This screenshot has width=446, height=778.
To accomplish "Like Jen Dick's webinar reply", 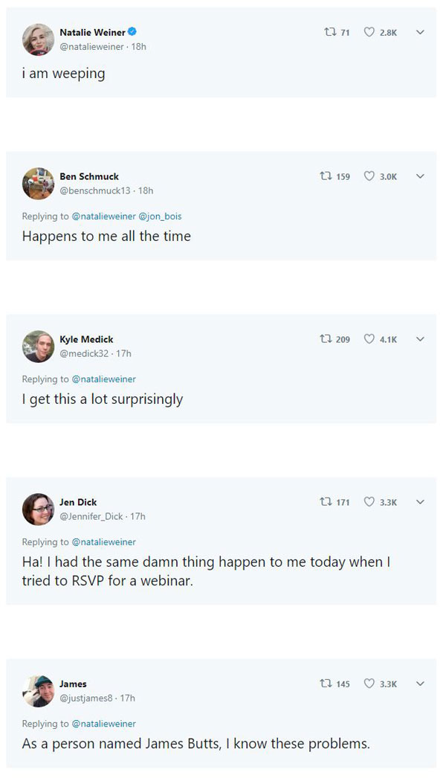I will (x=369, y=502).
